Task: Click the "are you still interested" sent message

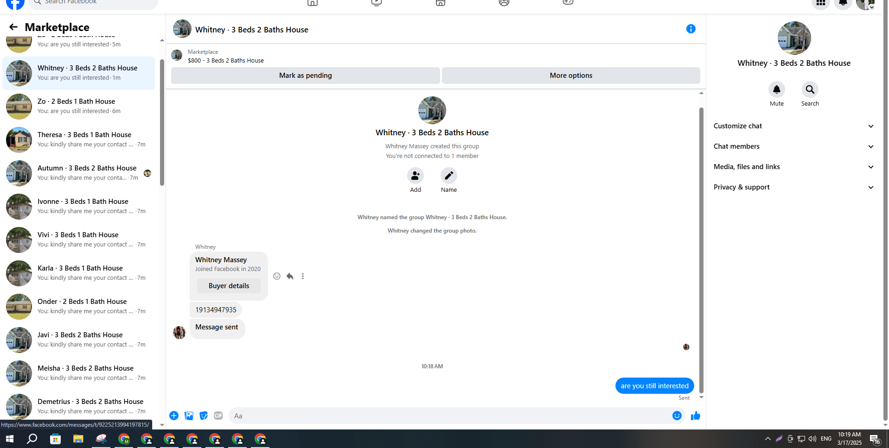Action: [654, 386]
